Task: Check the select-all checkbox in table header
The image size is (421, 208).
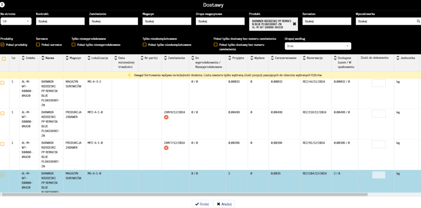Action: pos(4,59)
